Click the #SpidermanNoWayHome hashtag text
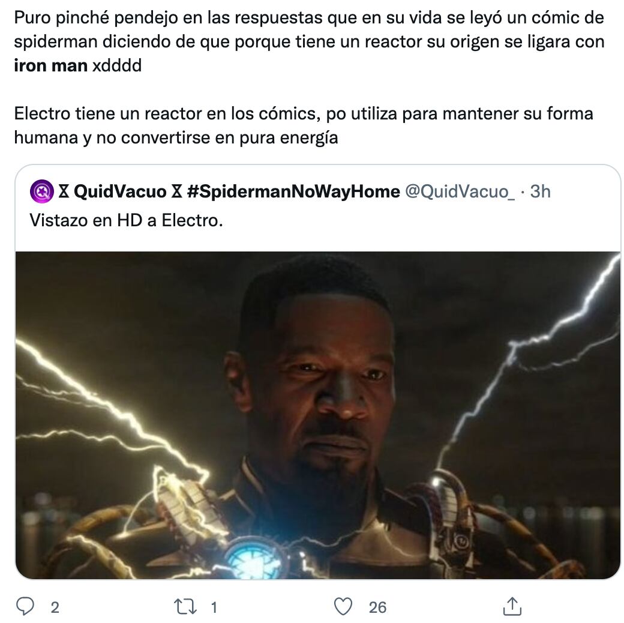The height and width of the screenshot is (623, 624). (x=293, y=191)
